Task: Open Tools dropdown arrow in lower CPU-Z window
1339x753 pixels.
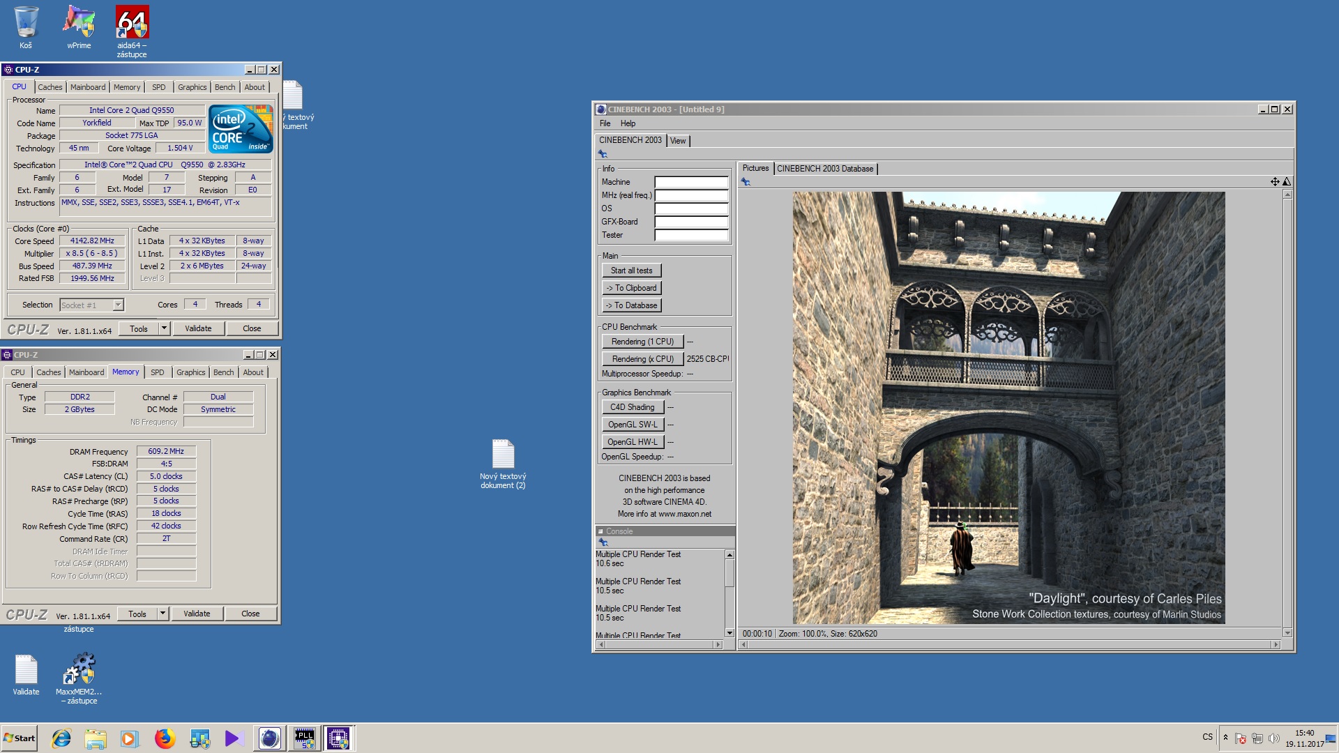Action: pos(163,614)
